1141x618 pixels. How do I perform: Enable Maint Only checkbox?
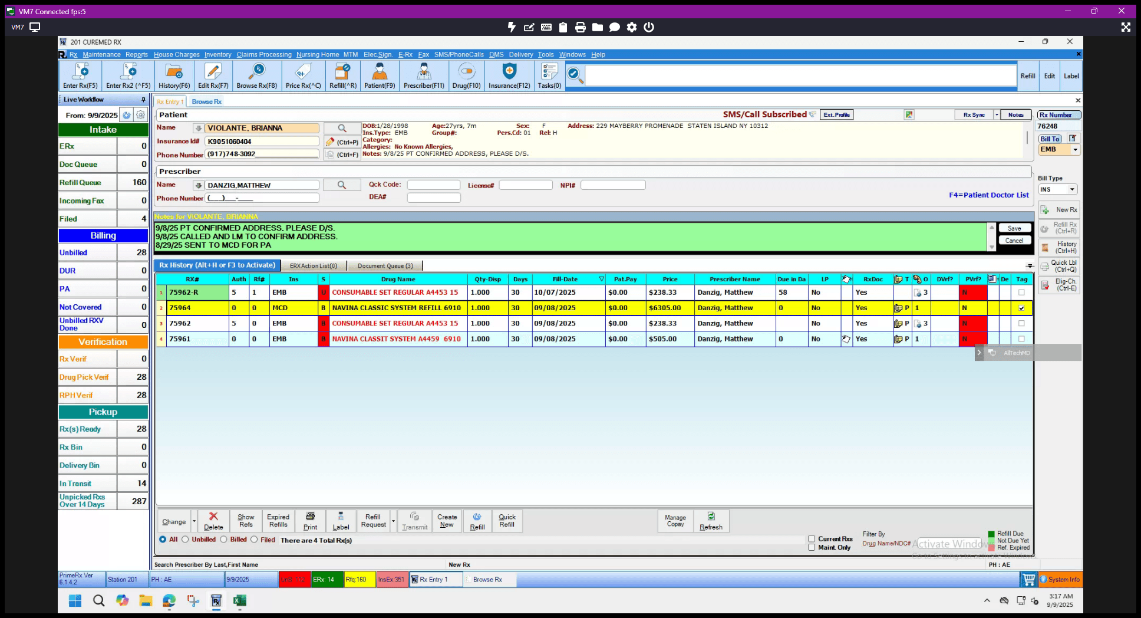(x=812, y=547)
